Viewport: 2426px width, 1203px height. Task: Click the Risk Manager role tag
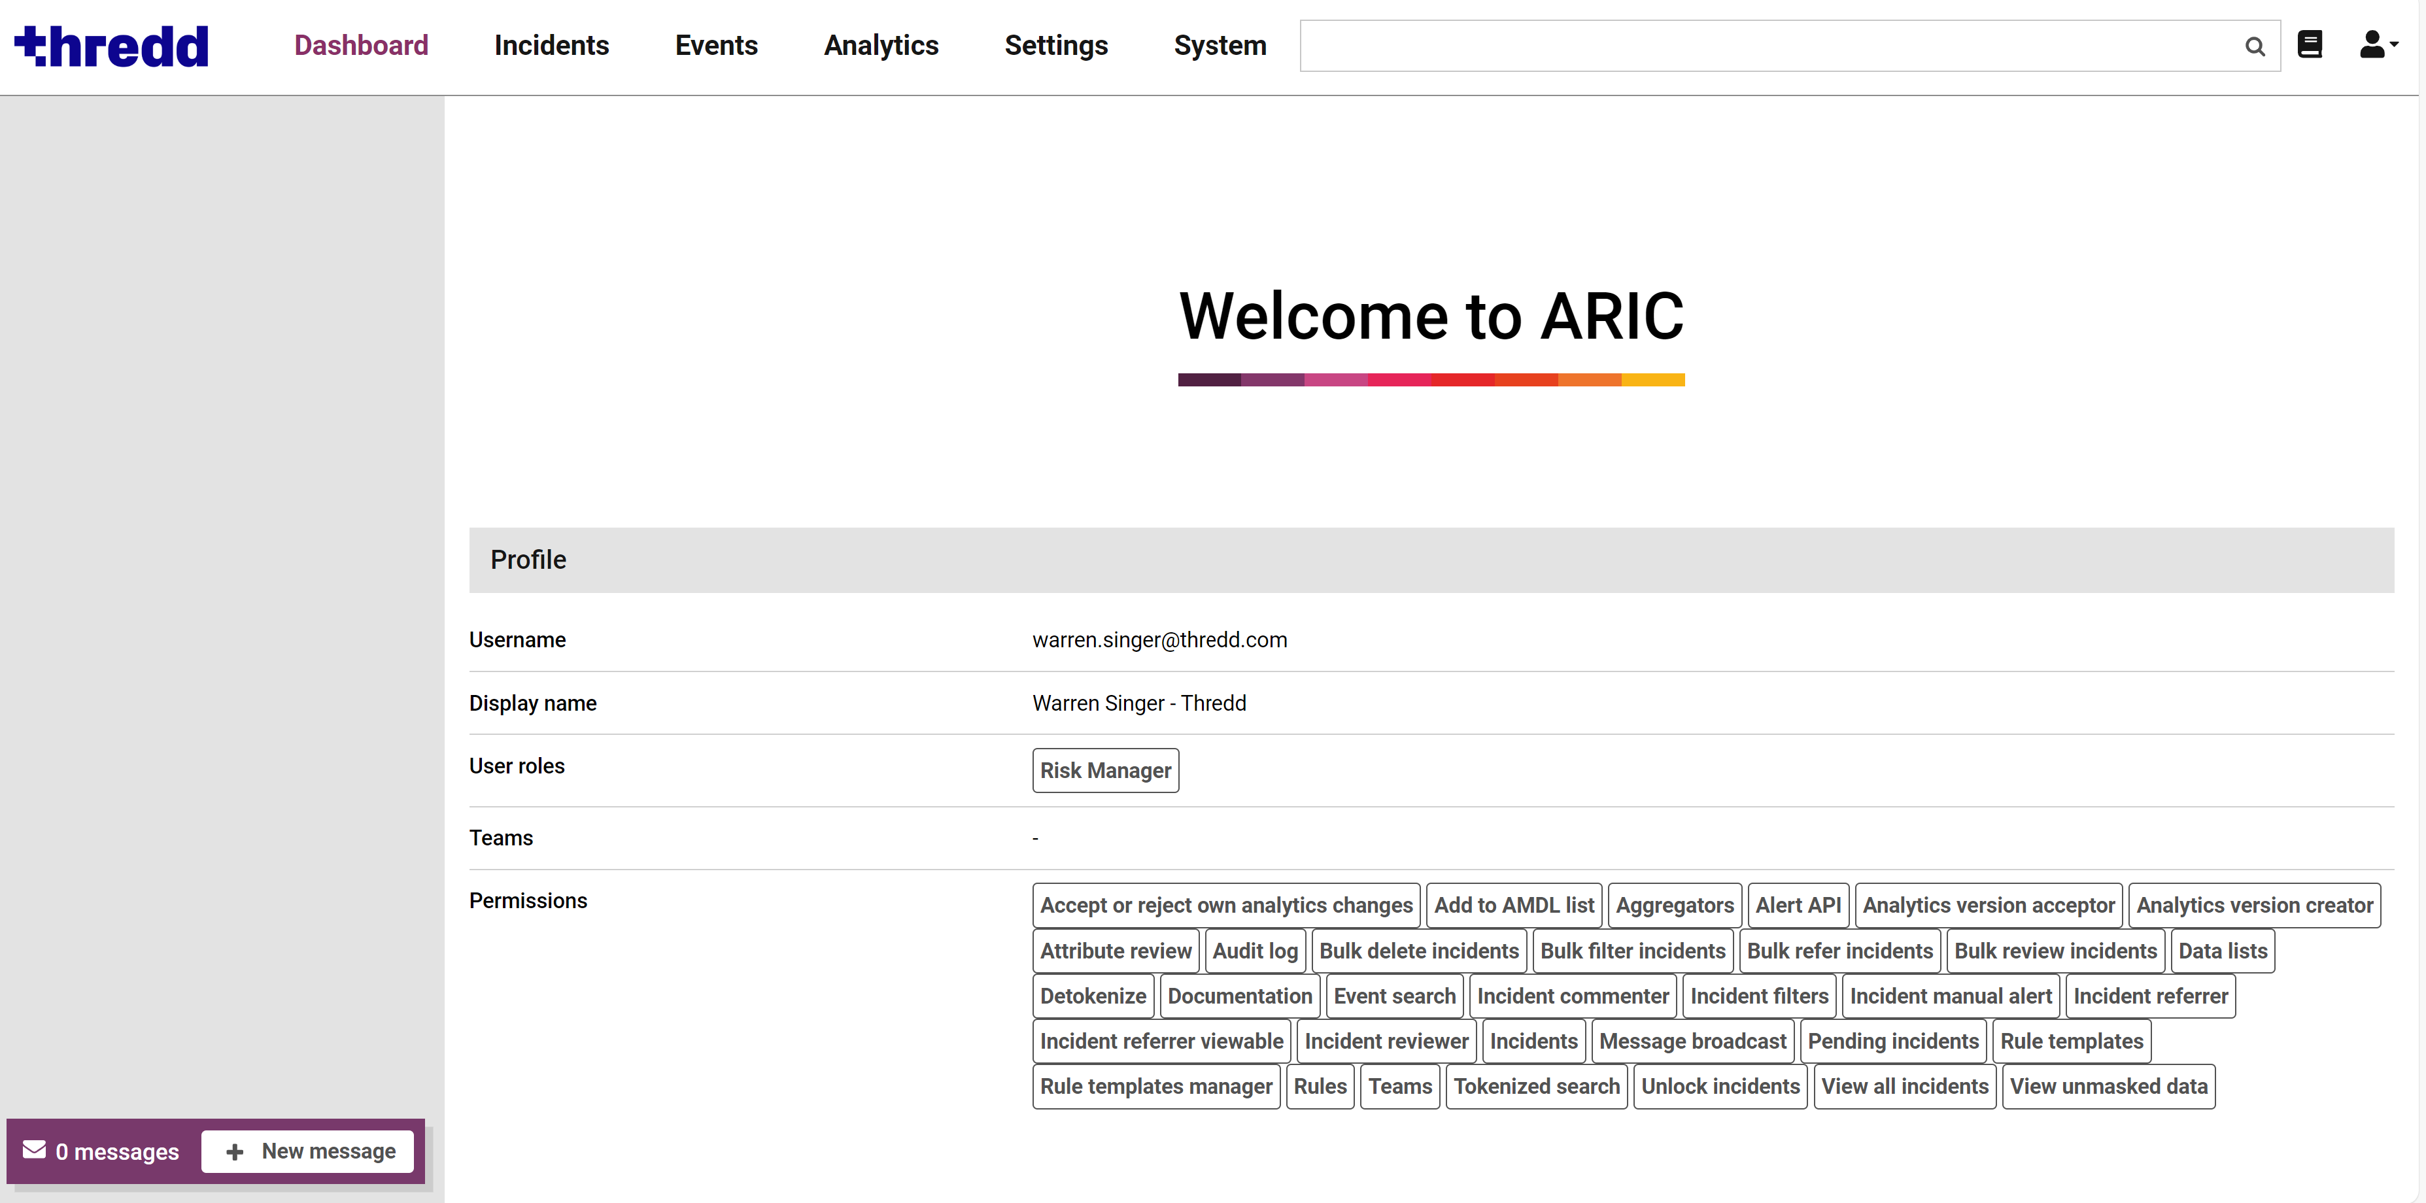tap(1104, 770)
